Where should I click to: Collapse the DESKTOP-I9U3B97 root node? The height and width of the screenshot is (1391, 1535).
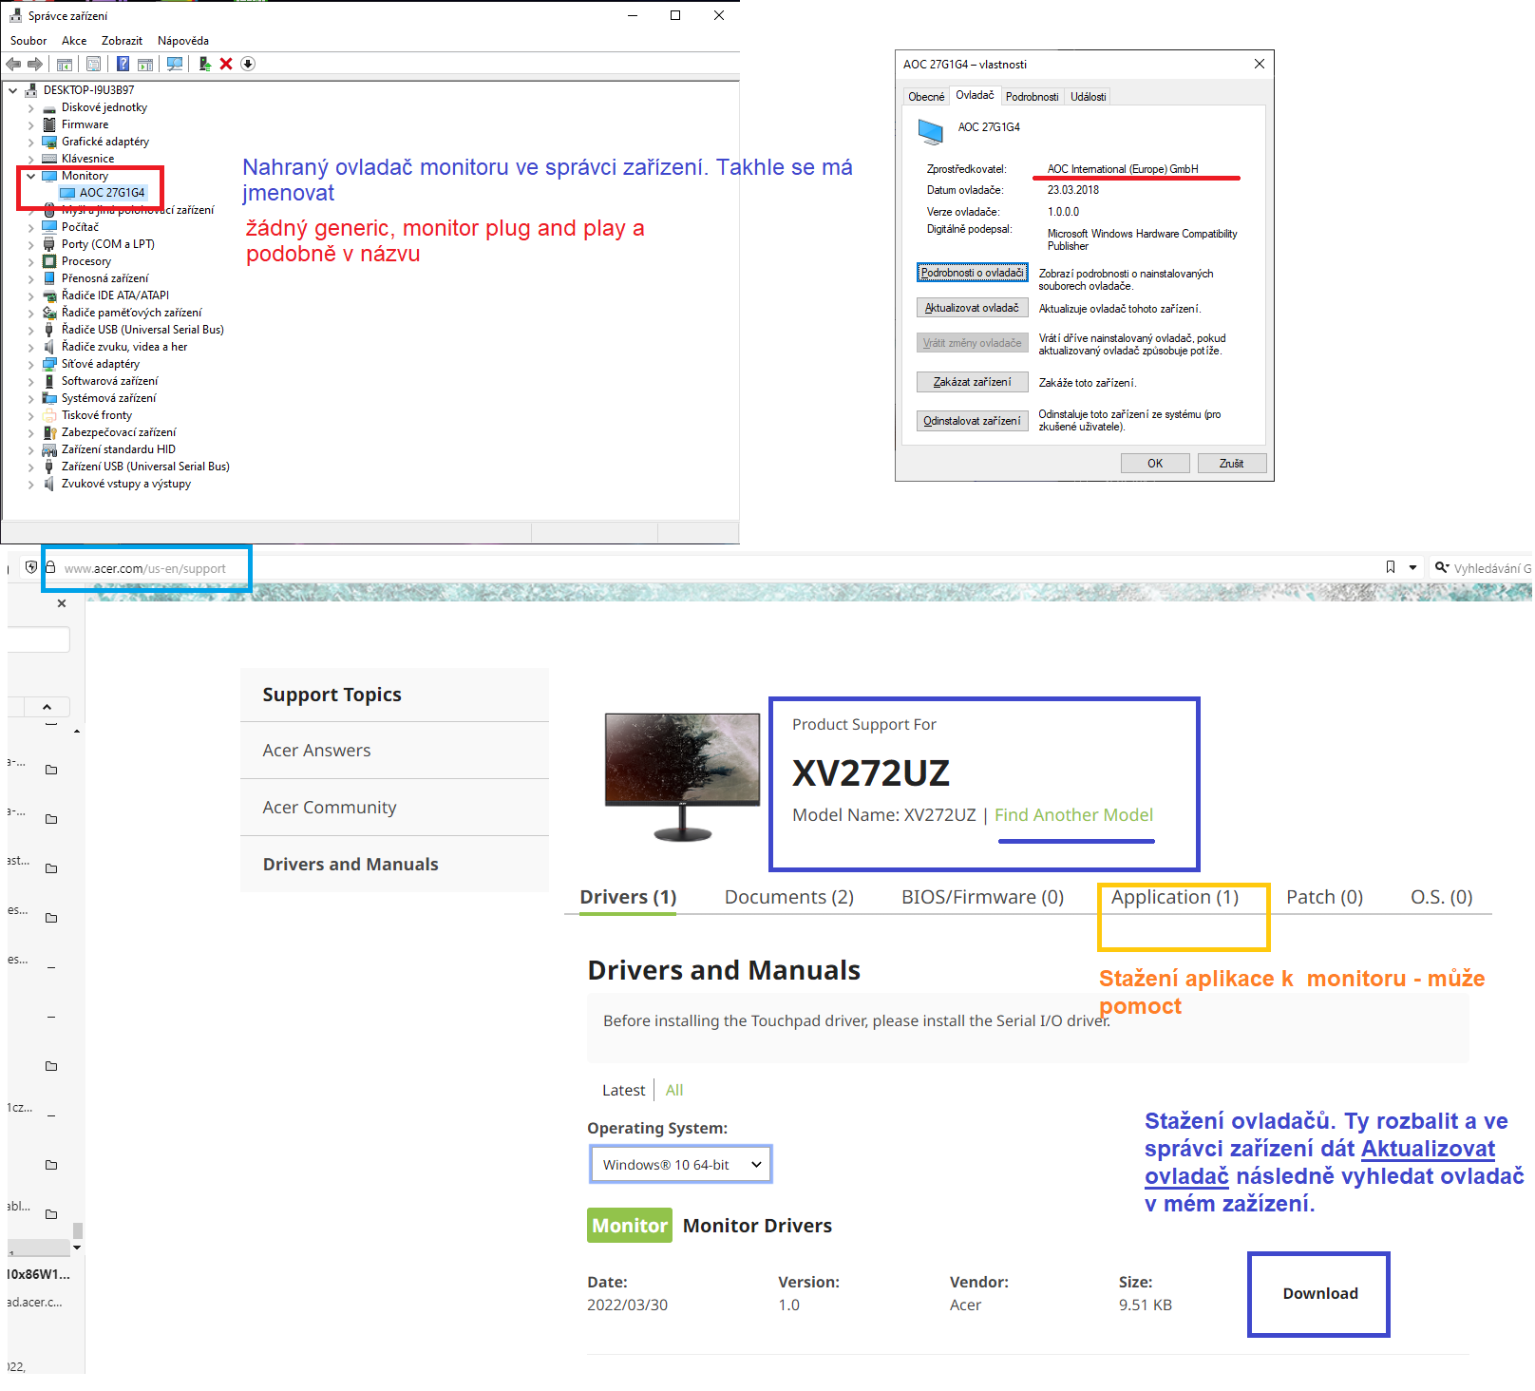pyautogui.click(x=13, y=90)
